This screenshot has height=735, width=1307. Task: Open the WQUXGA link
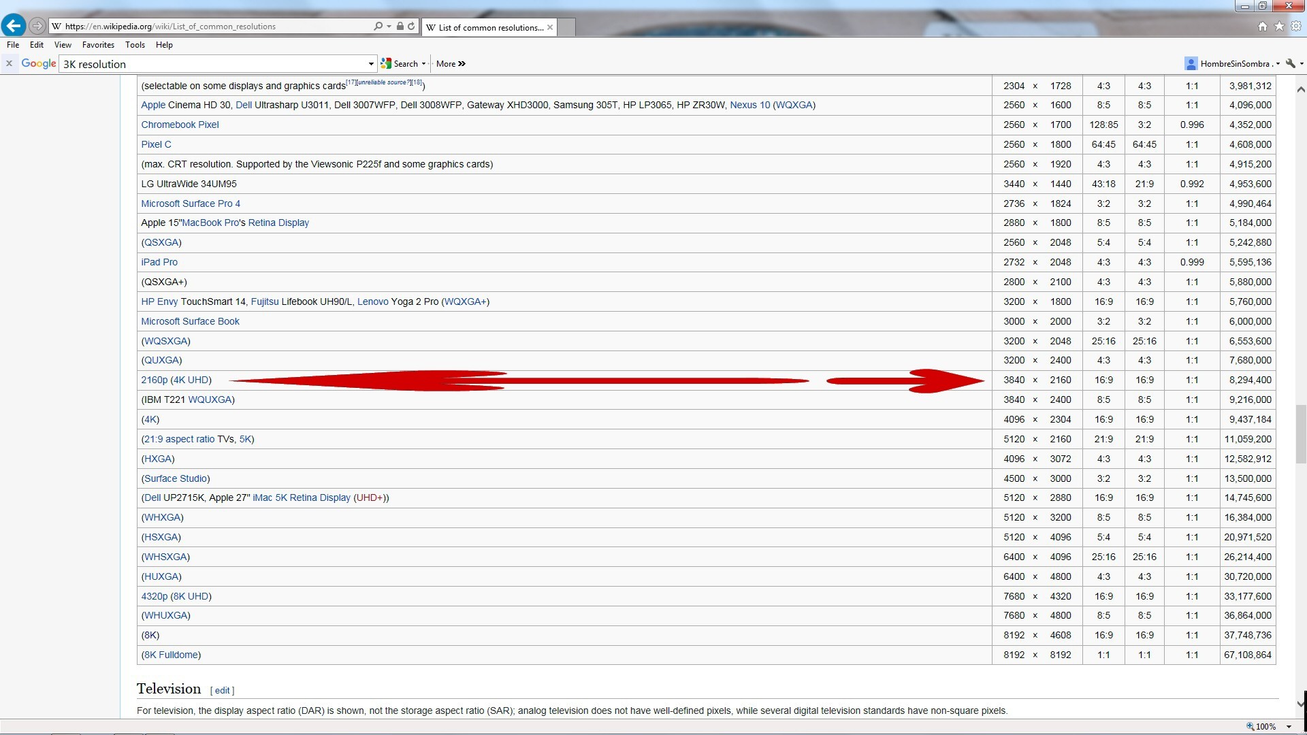pyautogui.click(x=210, y=399)
